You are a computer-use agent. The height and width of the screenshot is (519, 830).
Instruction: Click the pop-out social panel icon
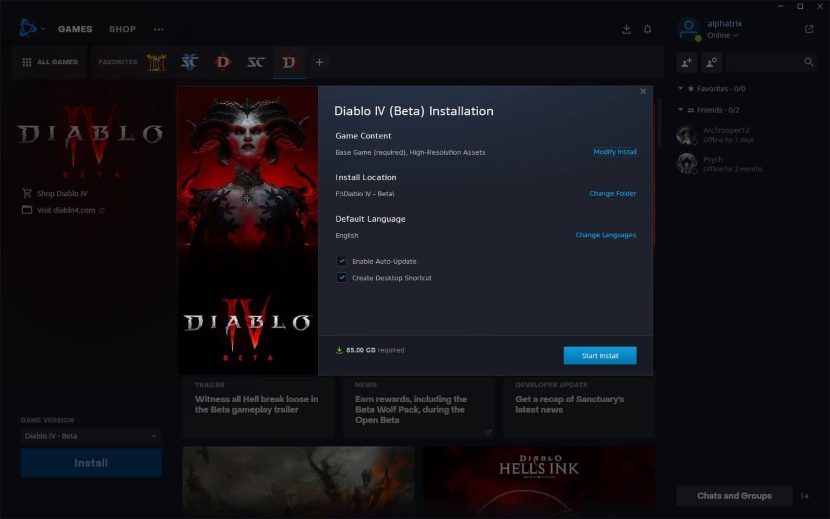coord(809,29)
